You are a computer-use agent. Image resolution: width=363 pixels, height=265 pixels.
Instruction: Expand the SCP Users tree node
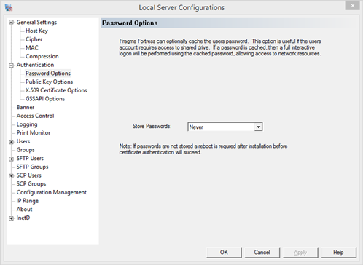pos(11,176)
